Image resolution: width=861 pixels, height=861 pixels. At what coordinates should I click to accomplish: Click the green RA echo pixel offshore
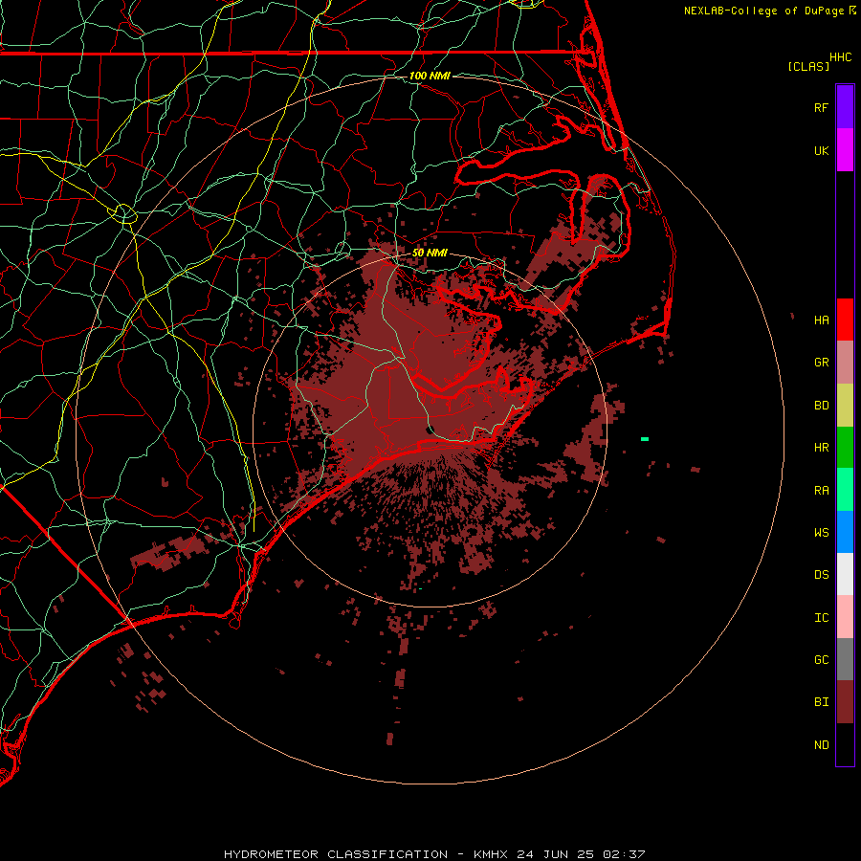(x=645, y=439)
